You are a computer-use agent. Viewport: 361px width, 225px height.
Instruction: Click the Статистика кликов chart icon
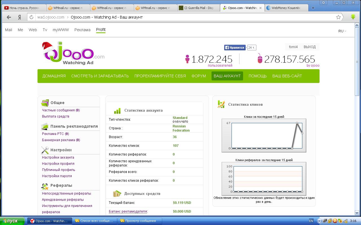tap(221, 104)
